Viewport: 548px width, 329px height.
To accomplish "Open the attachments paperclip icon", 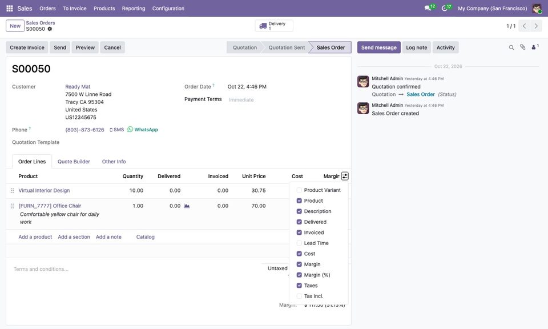I will 522,47.
